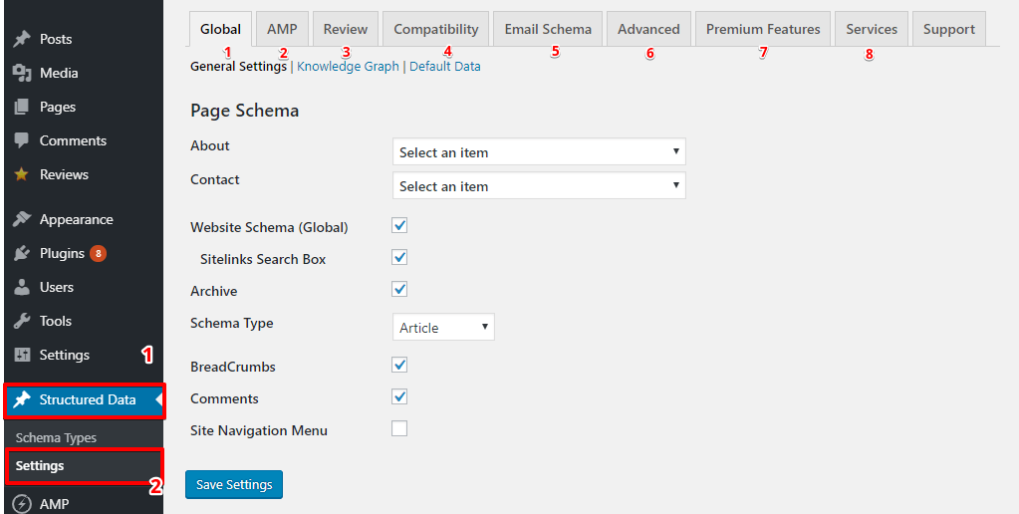Open the Compatibility tab

436,29
